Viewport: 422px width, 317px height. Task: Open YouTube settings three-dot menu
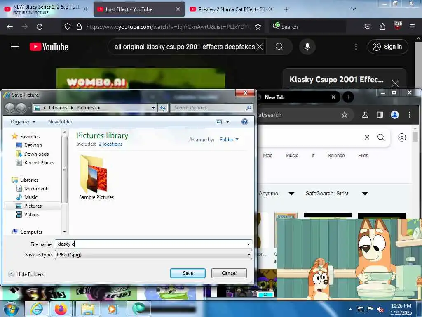pyautogui.click(x=356, y=47)
